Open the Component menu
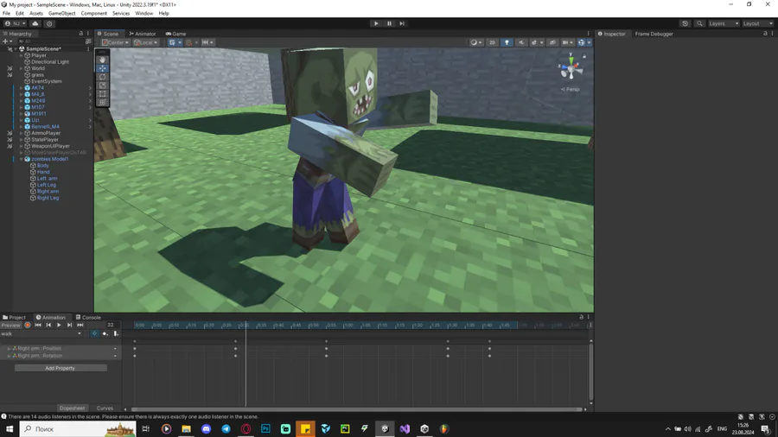Screen dimensions: 778x437 coord(93,13)
